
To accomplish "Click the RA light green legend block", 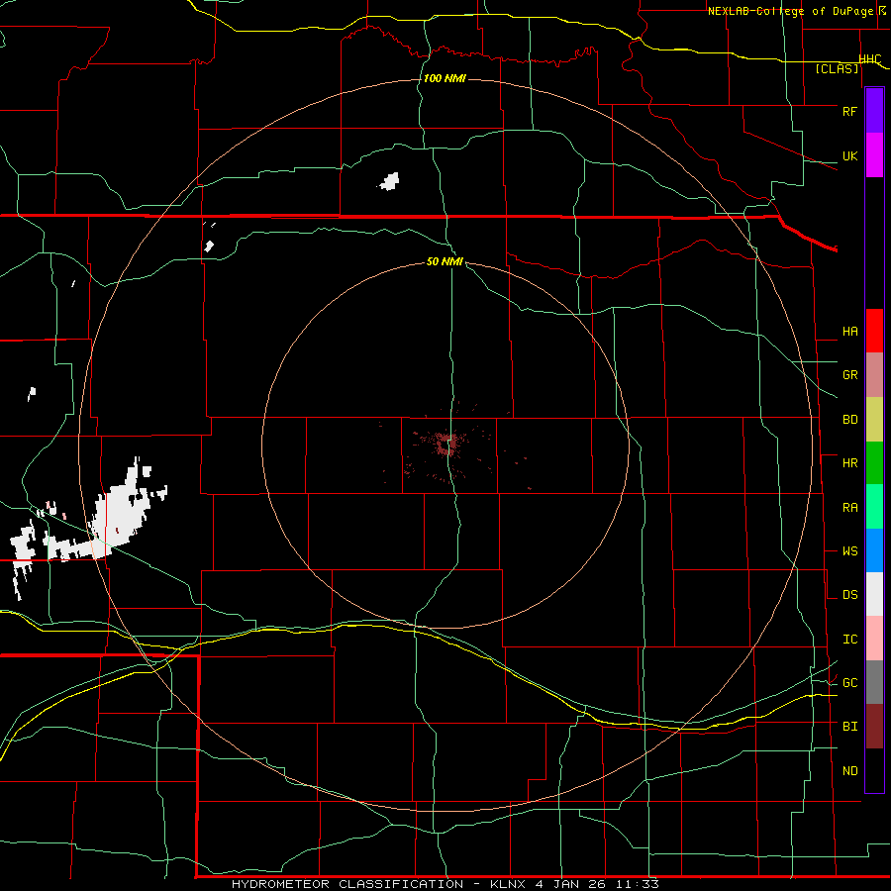I will coord(874,507).
